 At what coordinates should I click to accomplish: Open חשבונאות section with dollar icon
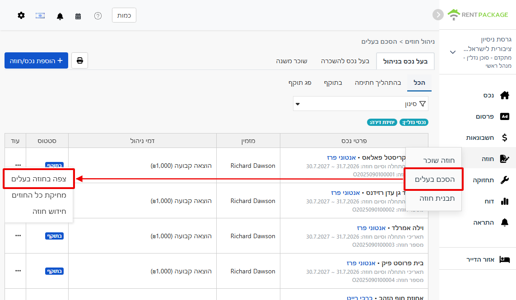(488, 138)
